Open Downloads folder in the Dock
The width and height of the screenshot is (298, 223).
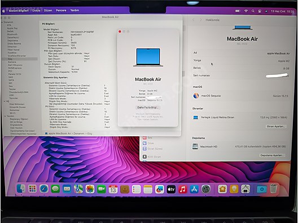point(262,189)
